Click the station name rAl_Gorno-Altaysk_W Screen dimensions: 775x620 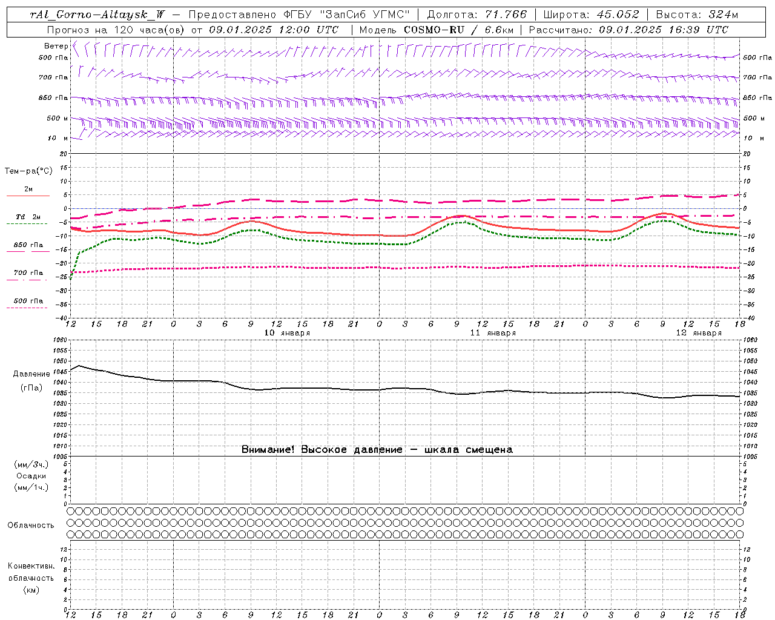(98, 15)
